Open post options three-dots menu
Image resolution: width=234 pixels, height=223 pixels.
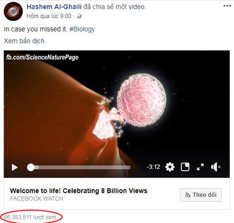point(227,6)
